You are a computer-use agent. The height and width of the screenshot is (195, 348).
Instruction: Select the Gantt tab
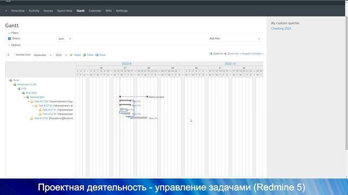coord(80,11)
